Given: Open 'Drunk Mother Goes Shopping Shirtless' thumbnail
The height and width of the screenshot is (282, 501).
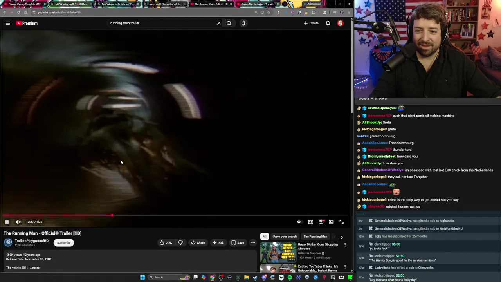Looking at the screenshot, I should (x=278, y=252).
